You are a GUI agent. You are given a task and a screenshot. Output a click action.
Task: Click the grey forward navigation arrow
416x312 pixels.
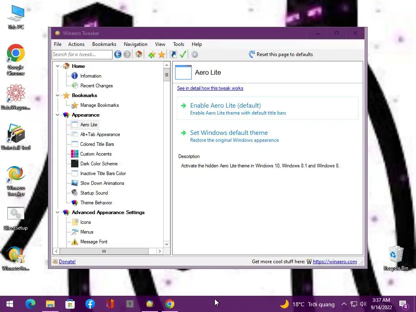(127, 54)
